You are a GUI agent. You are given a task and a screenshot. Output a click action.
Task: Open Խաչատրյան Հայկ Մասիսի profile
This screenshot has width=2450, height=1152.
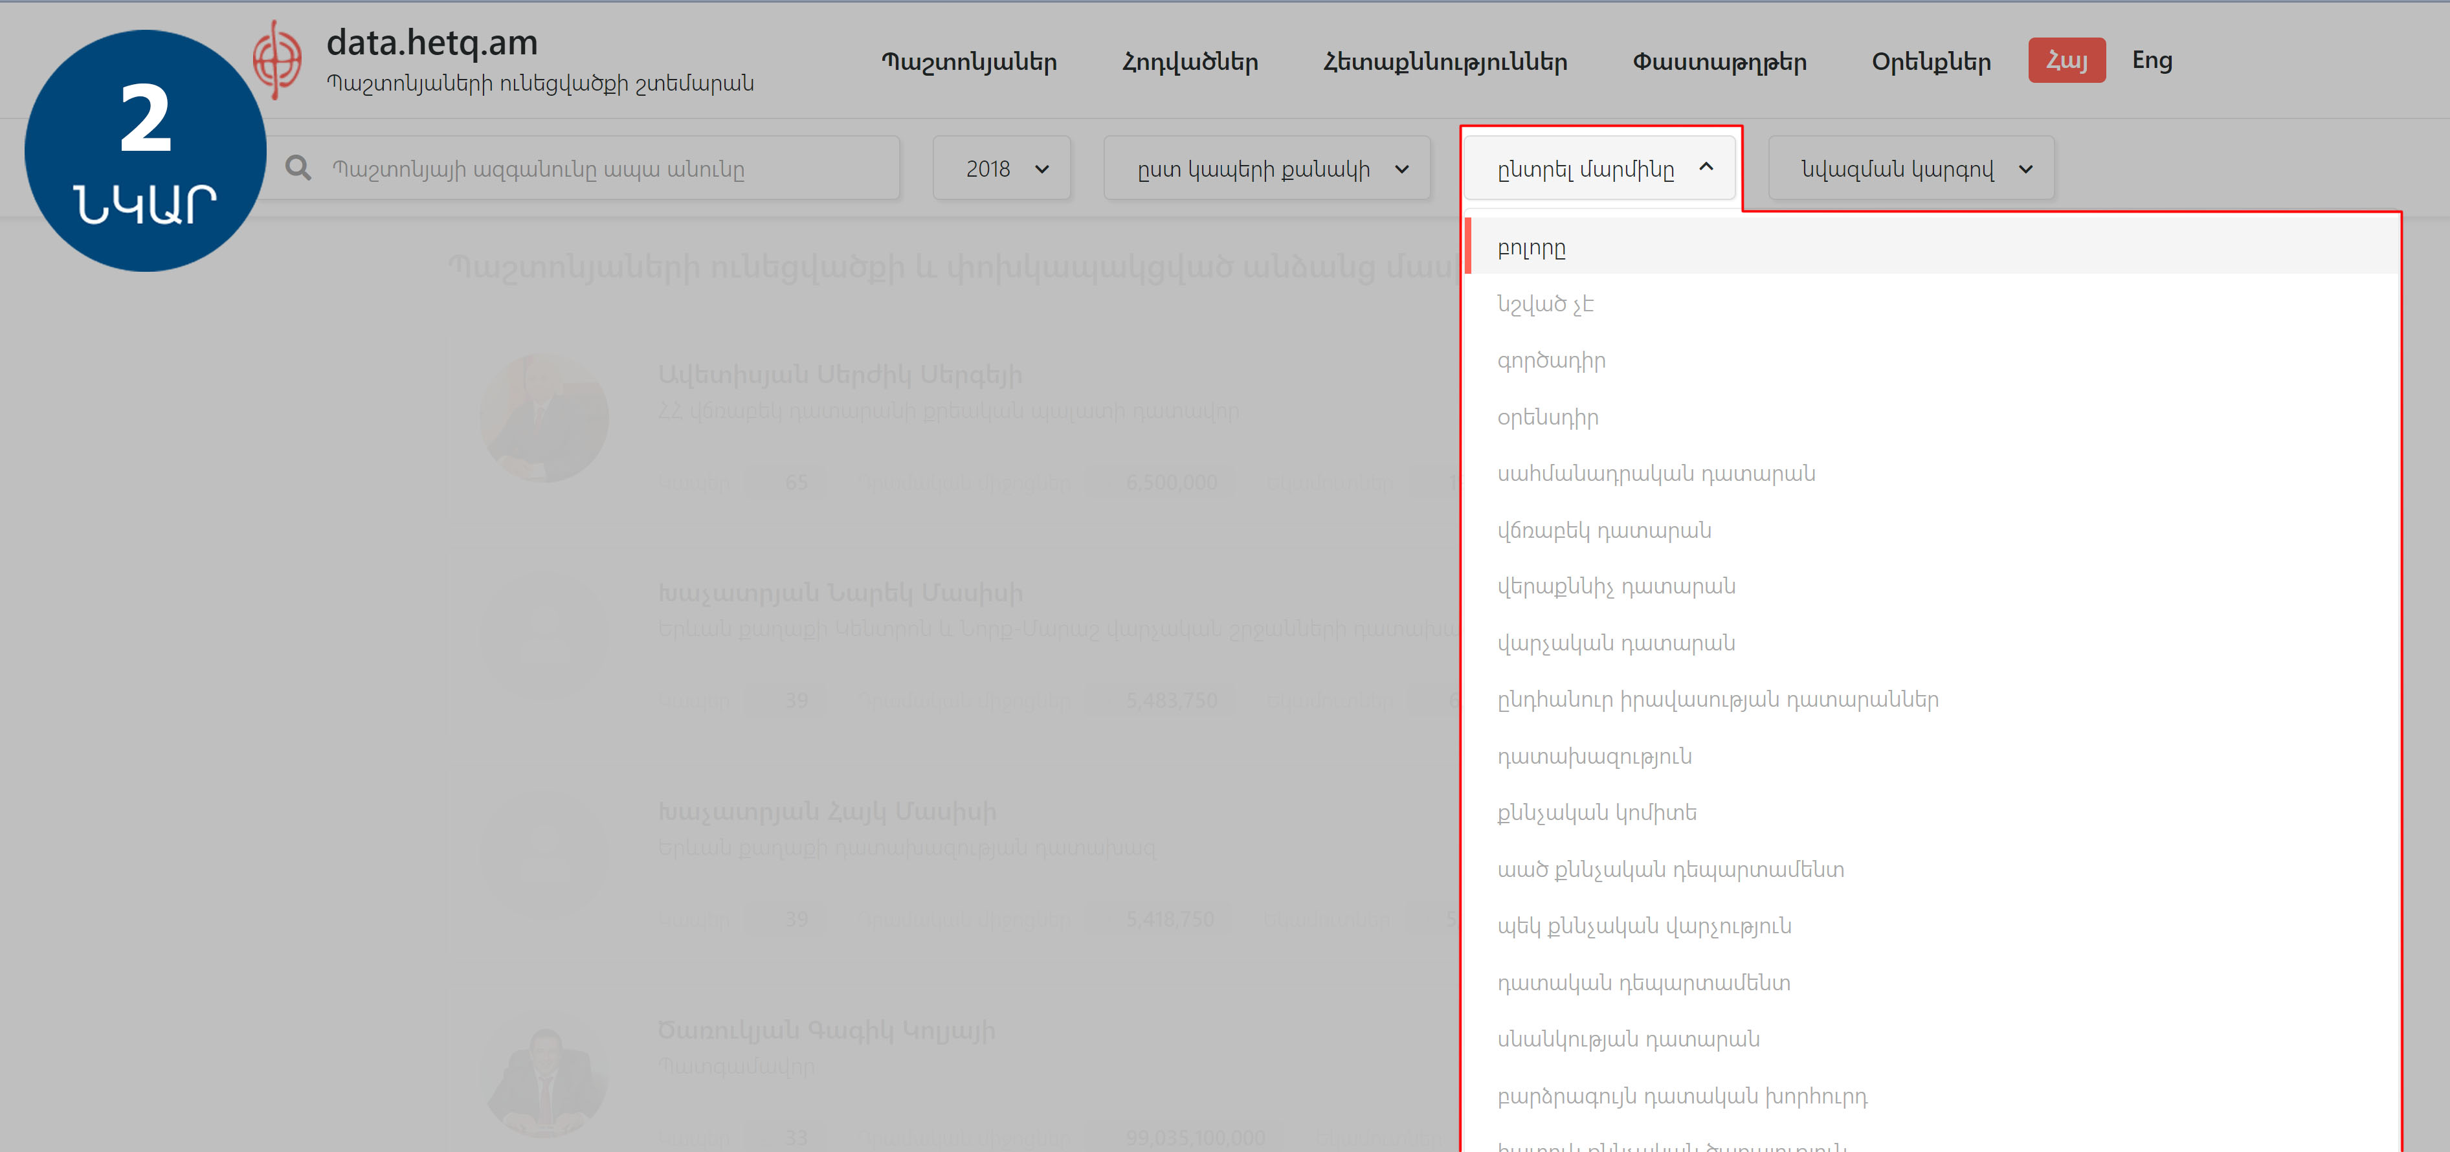pyautogui.click(x=827, y=812)
